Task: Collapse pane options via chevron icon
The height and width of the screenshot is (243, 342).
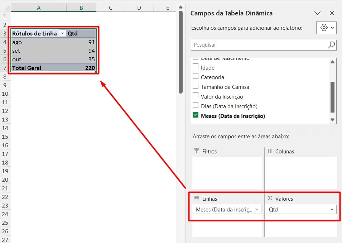Action: click(x=317, y=13)
